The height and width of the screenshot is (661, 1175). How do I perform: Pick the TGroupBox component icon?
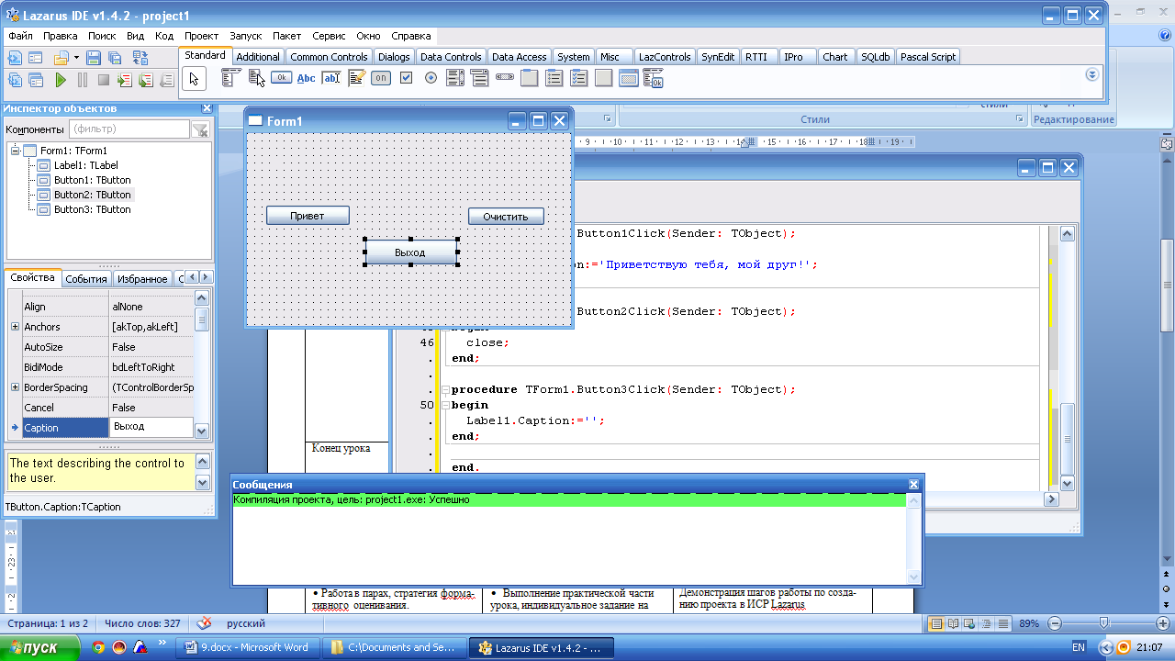[530, 78]
